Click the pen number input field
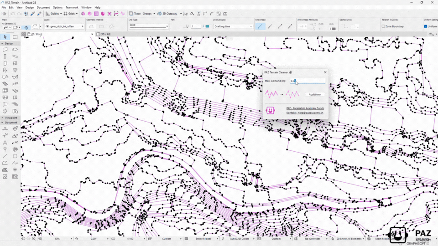 click(196, 26)
